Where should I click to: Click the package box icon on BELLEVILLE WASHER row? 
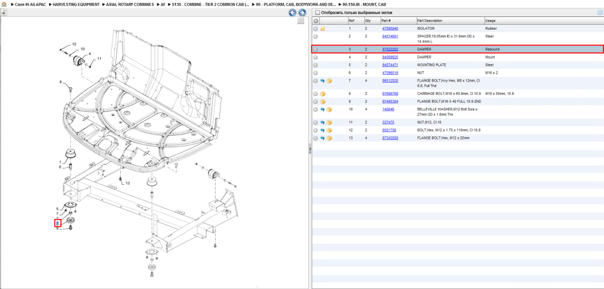pos(329,109)
